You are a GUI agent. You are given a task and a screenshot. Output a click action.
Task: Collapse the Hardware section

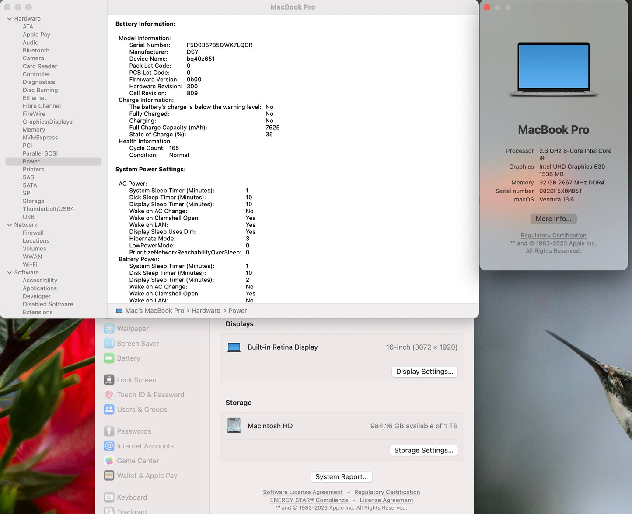pyautogui.click(x=9, y=18)
